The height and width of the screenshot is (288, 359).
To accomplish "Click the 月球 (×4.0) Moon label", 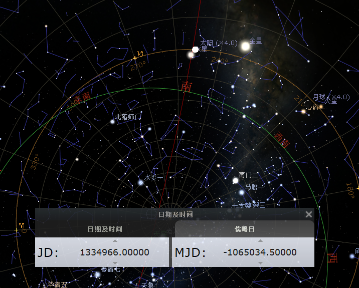I will pos(331,97).
